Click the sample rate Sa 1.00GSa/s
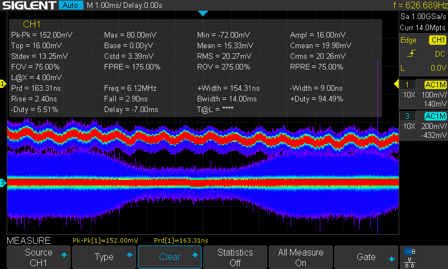 pyautogui.click(x=423, y=17)
